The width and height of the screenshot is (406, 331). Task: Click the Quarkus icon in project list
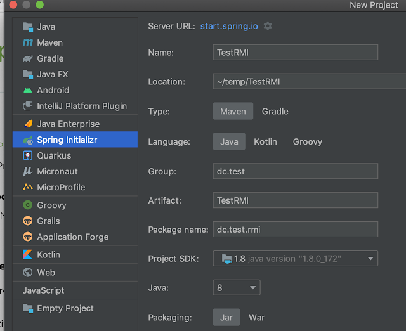click(28, 155)
